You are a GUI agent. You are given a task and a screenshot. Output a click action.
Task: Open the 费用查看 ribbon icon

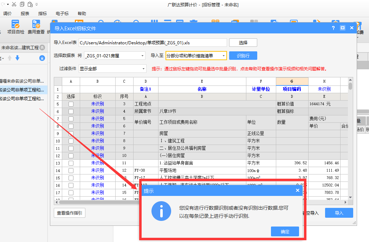[x=36, y=27]
